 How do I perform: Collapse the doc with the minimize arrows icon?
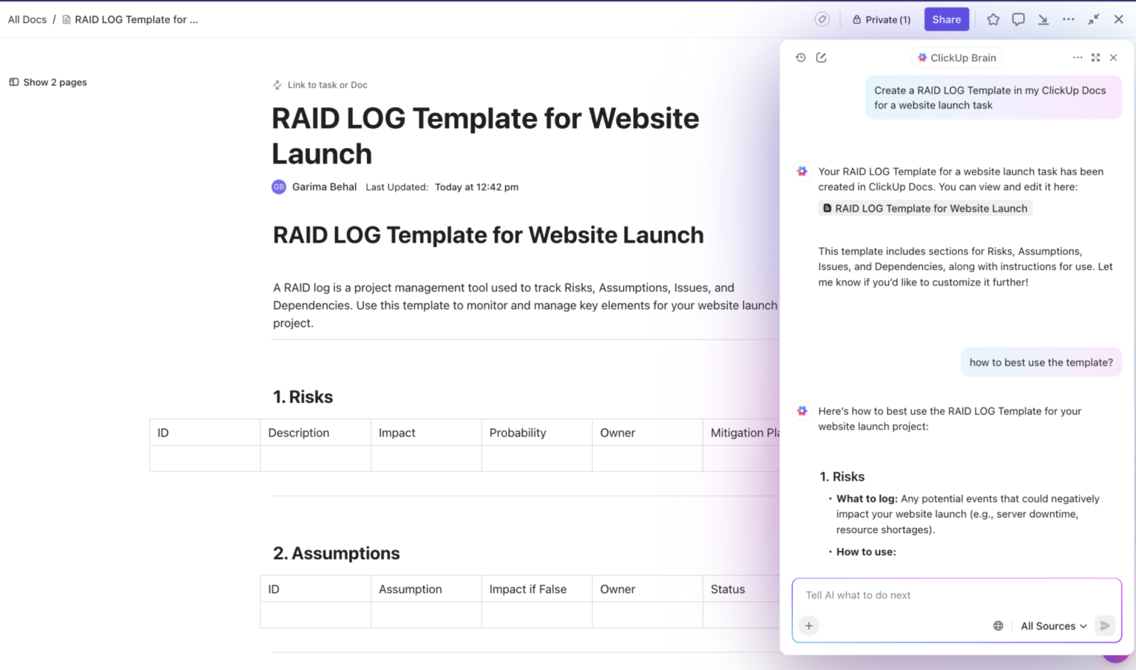(1094, 19)
